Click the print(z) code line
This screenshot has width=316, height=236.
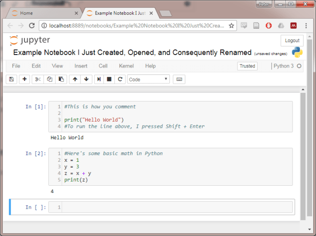(x=76, y=180)
